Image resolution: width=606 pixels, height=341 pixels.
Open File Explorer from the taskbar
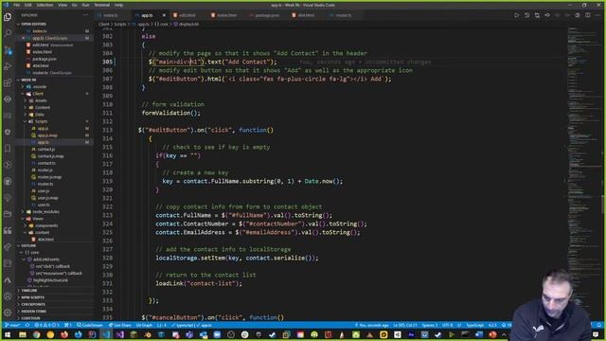[23, 334]
